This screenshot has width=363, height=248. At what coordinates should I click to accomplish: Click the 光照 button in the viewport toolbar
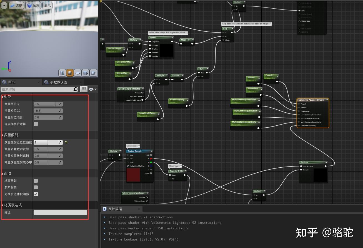click(33, 5)
